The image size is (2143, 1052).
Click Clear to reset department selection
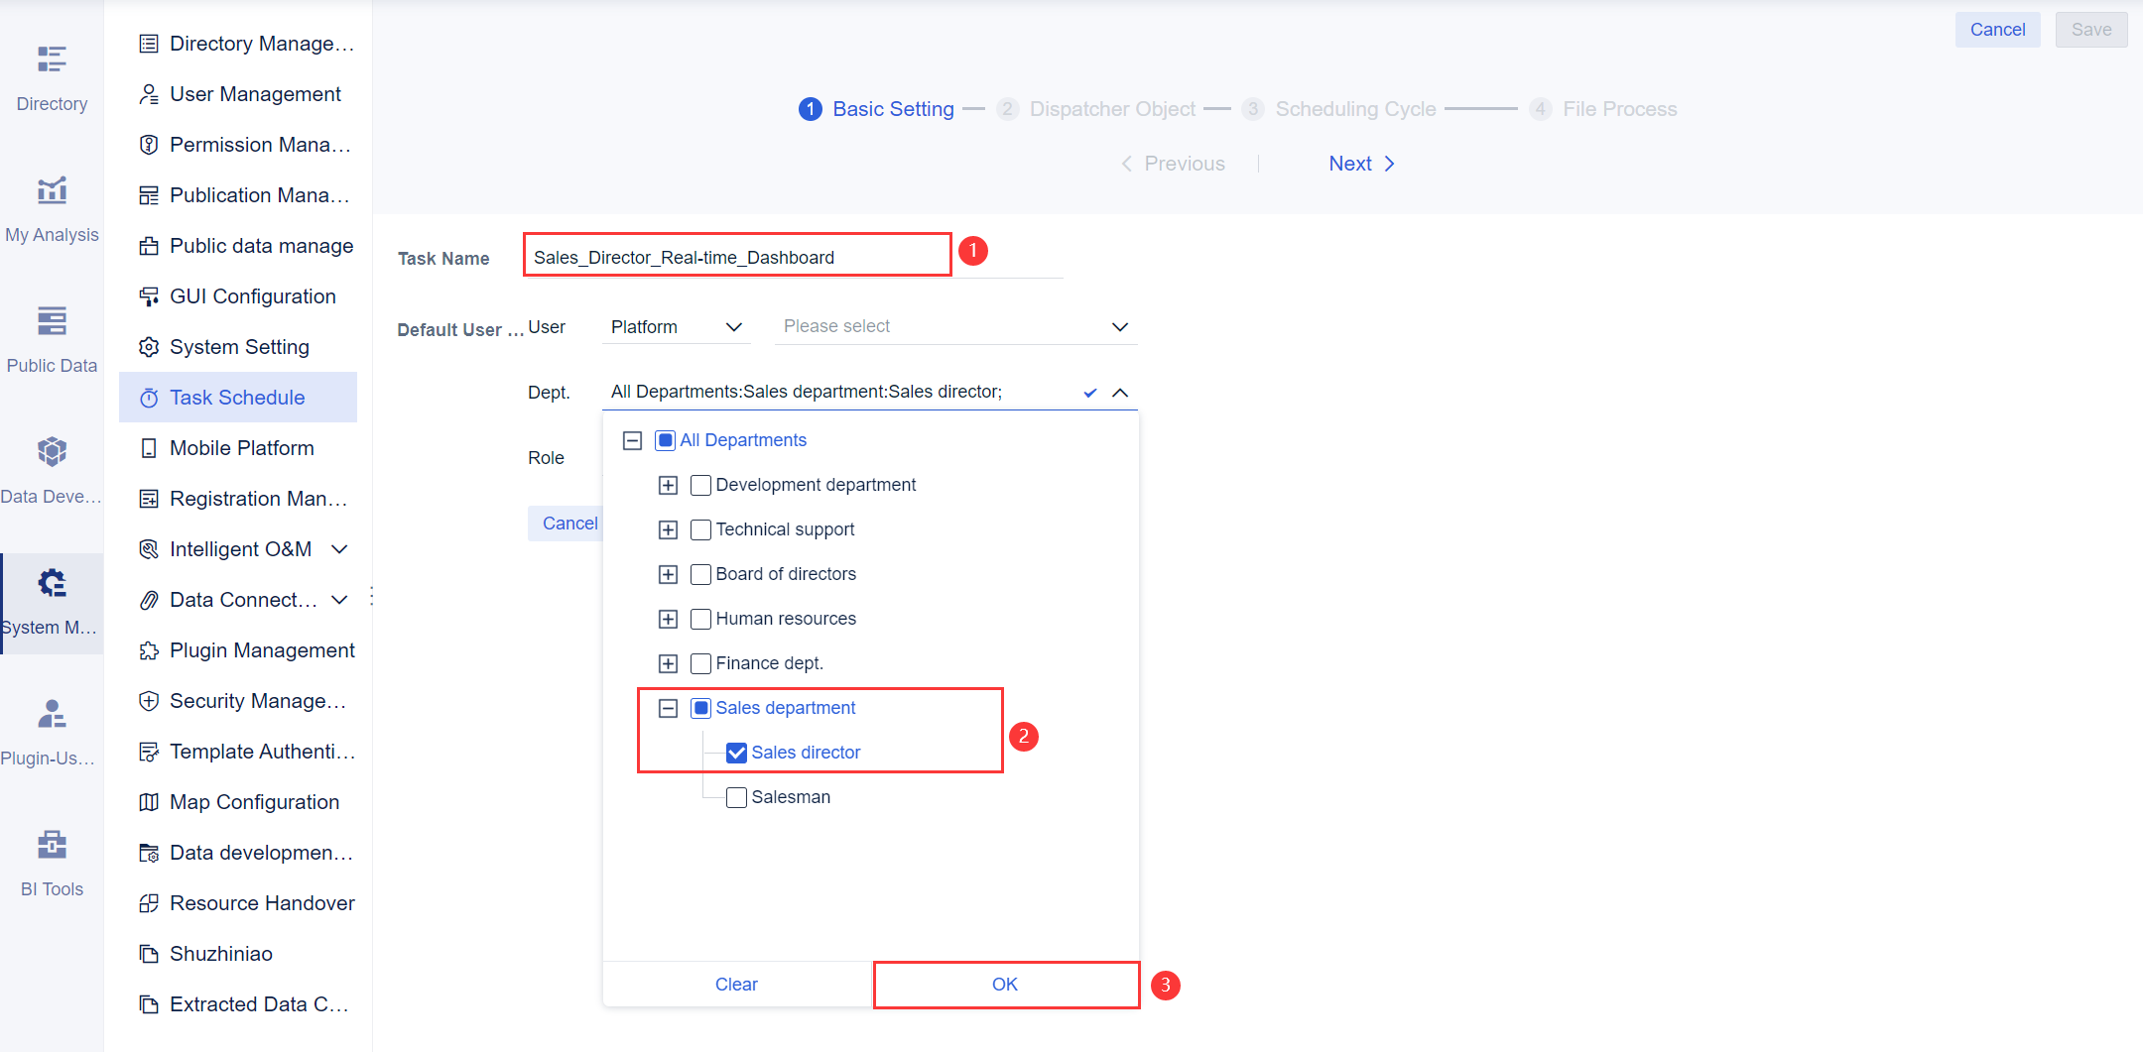[x=735, y=984]
